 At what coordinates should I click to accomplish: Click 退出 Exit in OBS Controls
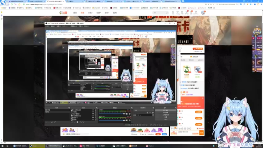(166, 119)
